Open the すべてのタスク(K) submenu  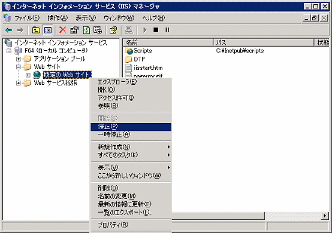click(131, 155)
